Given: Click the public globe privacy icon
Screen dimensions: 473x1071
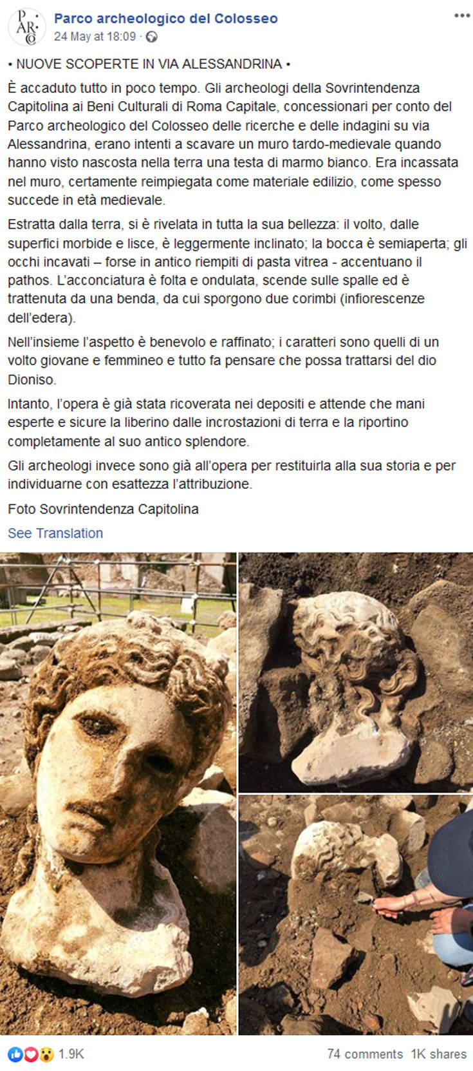Looking at the screenshot, I should (151, 37).
